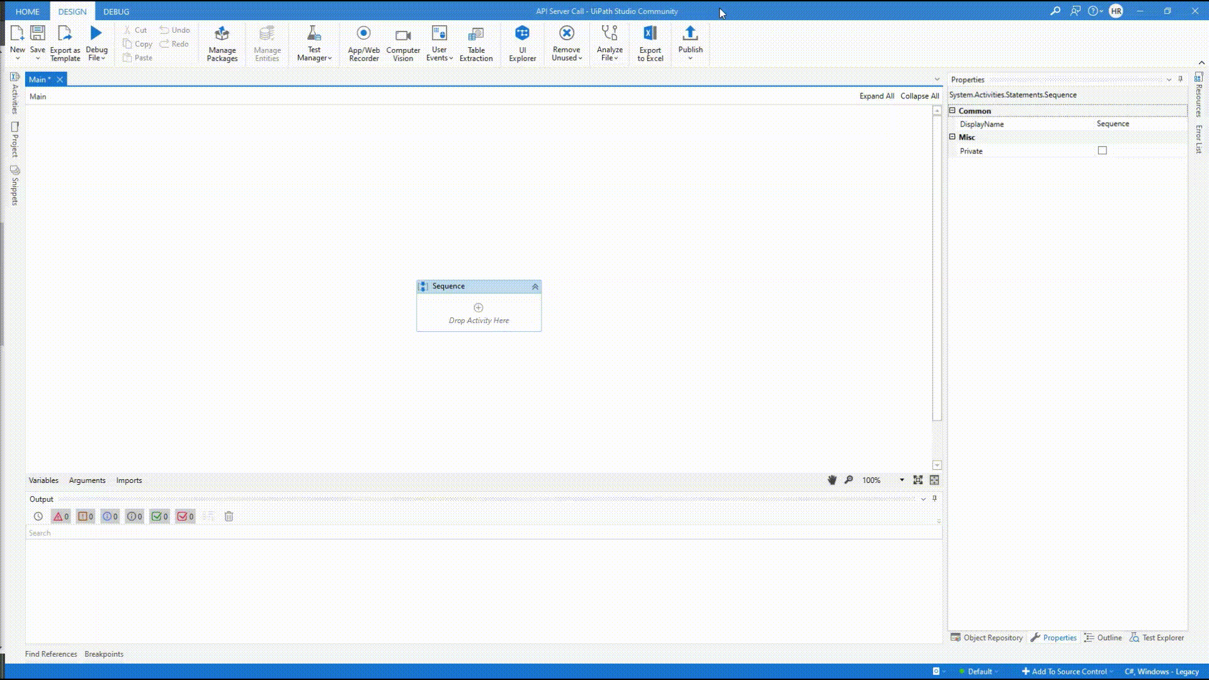Switch to the DEBUG ribbon tab
Viewport: 1209px width, 680px height.
(x=116, y=11)
